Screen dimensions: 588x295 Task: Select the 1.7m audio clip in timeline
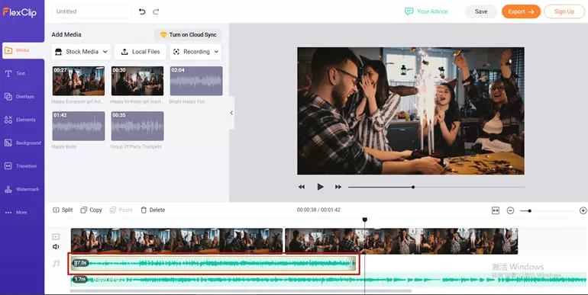point(328,280)
